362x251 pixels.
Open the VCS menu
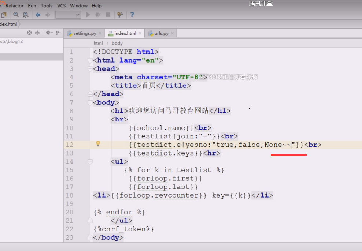[x=62, y=6]
